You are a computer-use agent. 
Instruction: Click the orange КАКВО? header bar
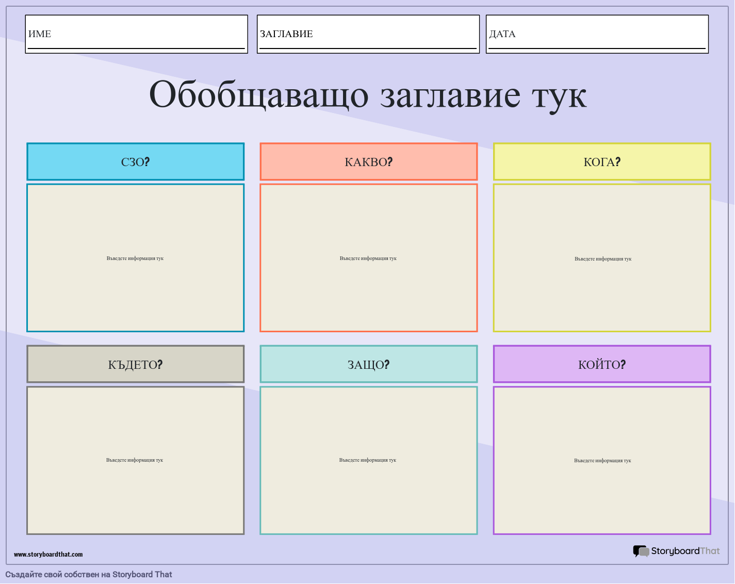pyautogui.click(x=368, y=161)
